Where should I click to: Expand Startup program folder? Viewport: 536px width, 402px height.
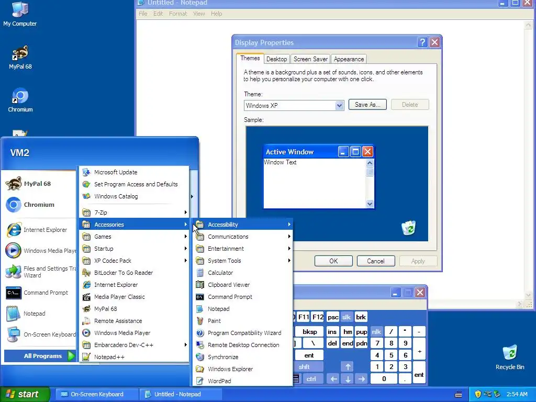point(135,249)
